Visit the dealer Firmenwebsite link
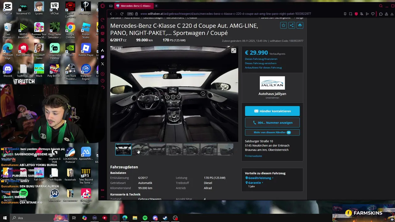This screenshot has height=222, width=395. (x=253, y=156)
